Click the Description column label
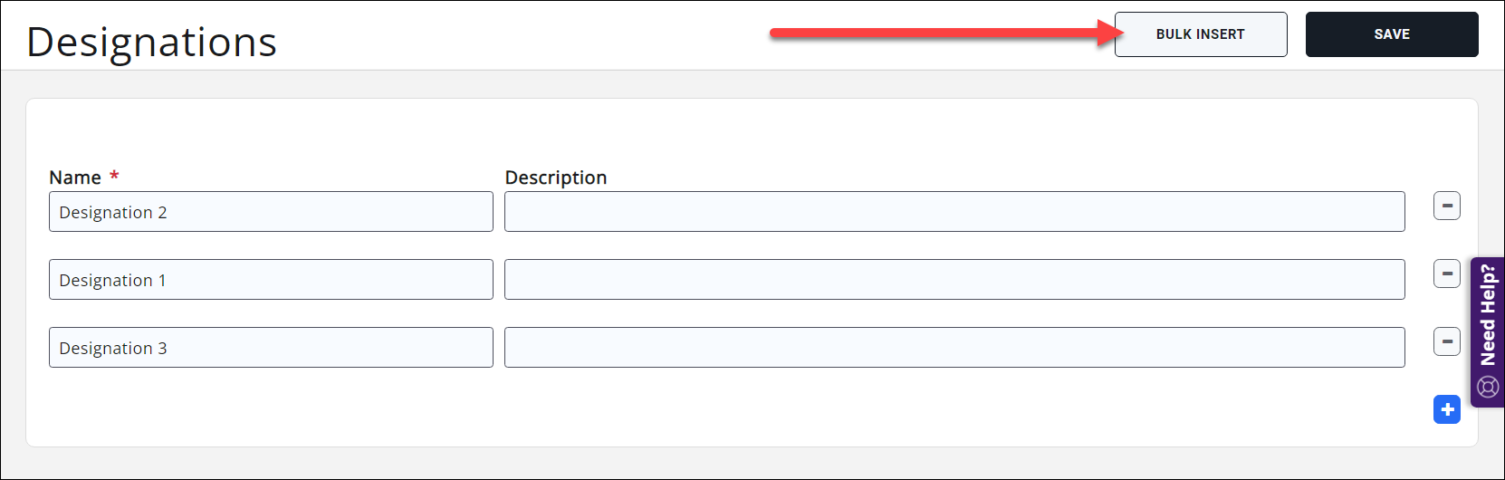This screenshot has width=1505, height=480. 555,178
